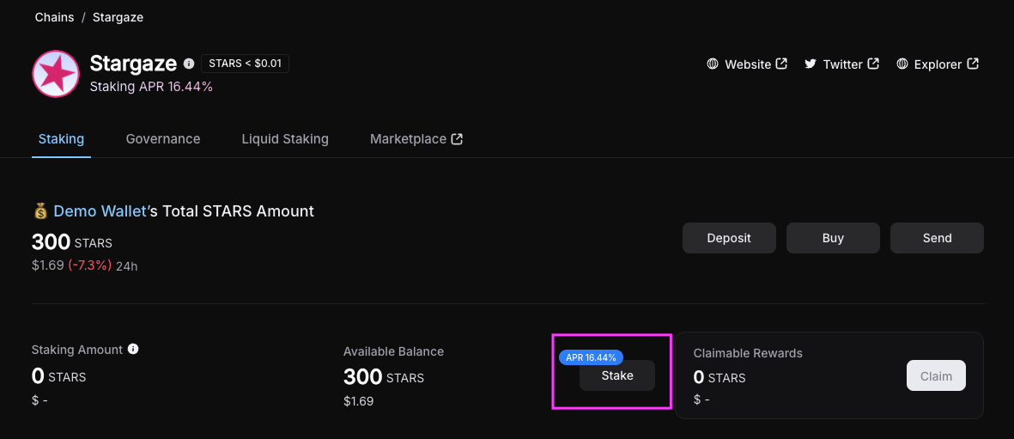Screen dimensions: 1014x439
Task: Claim rewards with the Claim button
Action: tap(936, 375)
